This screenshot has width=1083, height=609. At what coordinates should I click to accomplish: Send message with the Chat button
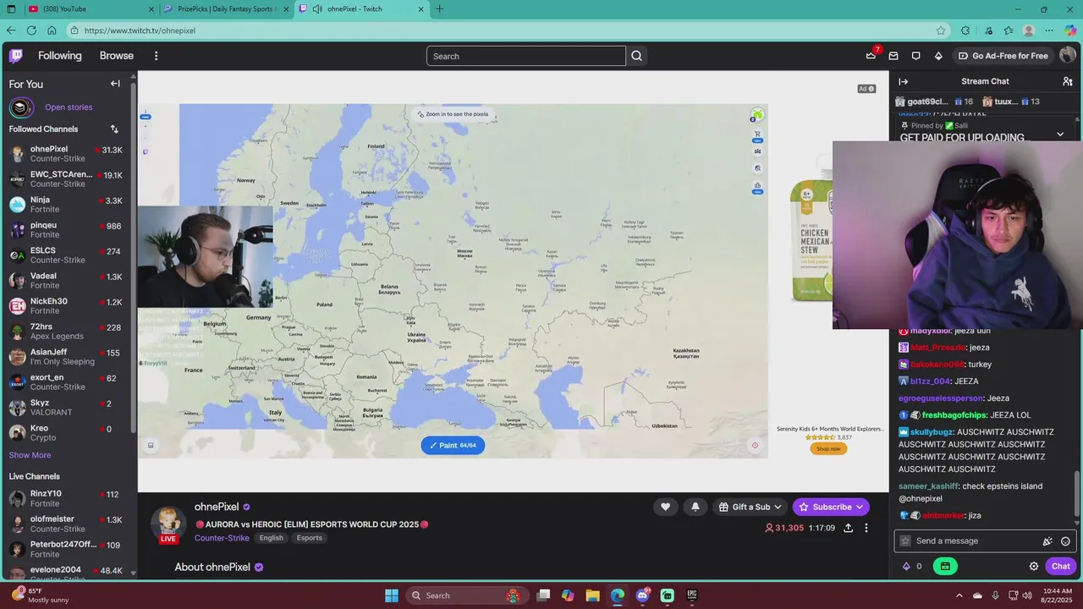click(x=1061, y=567)
